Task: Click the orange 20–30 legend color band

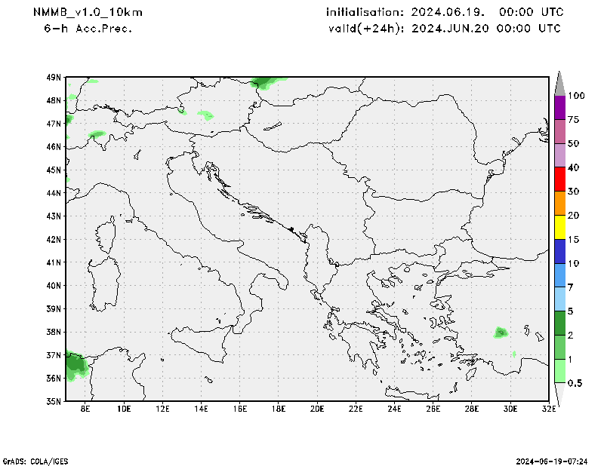Action: pyautogui.click(x=559, y=204)
